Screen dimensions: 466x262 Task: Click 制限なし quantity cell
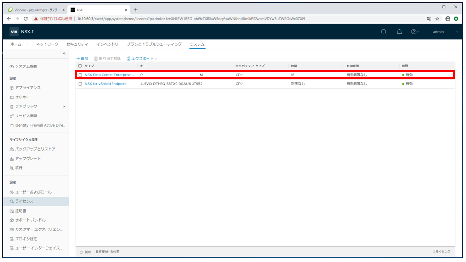(298, 84)
